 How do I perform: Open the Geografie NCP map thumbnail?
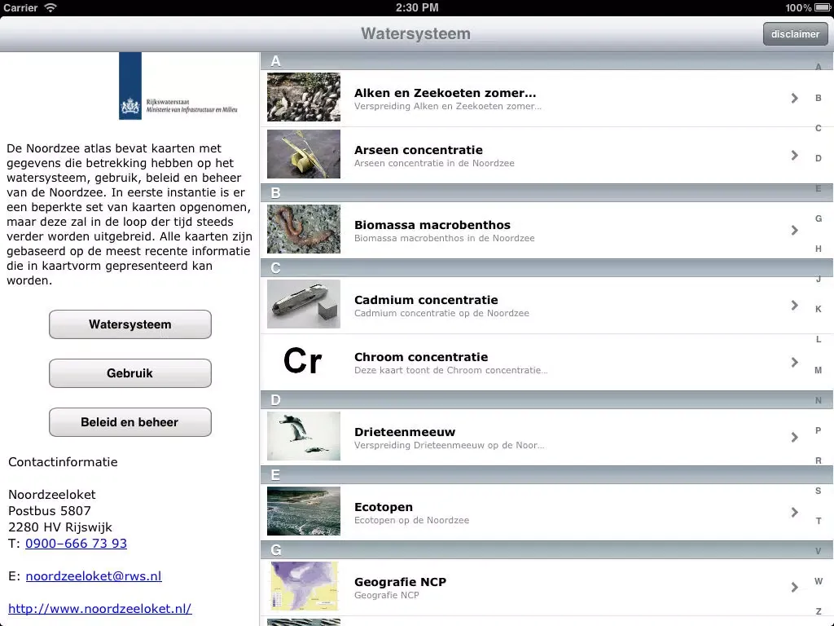(x=304, y=586)
